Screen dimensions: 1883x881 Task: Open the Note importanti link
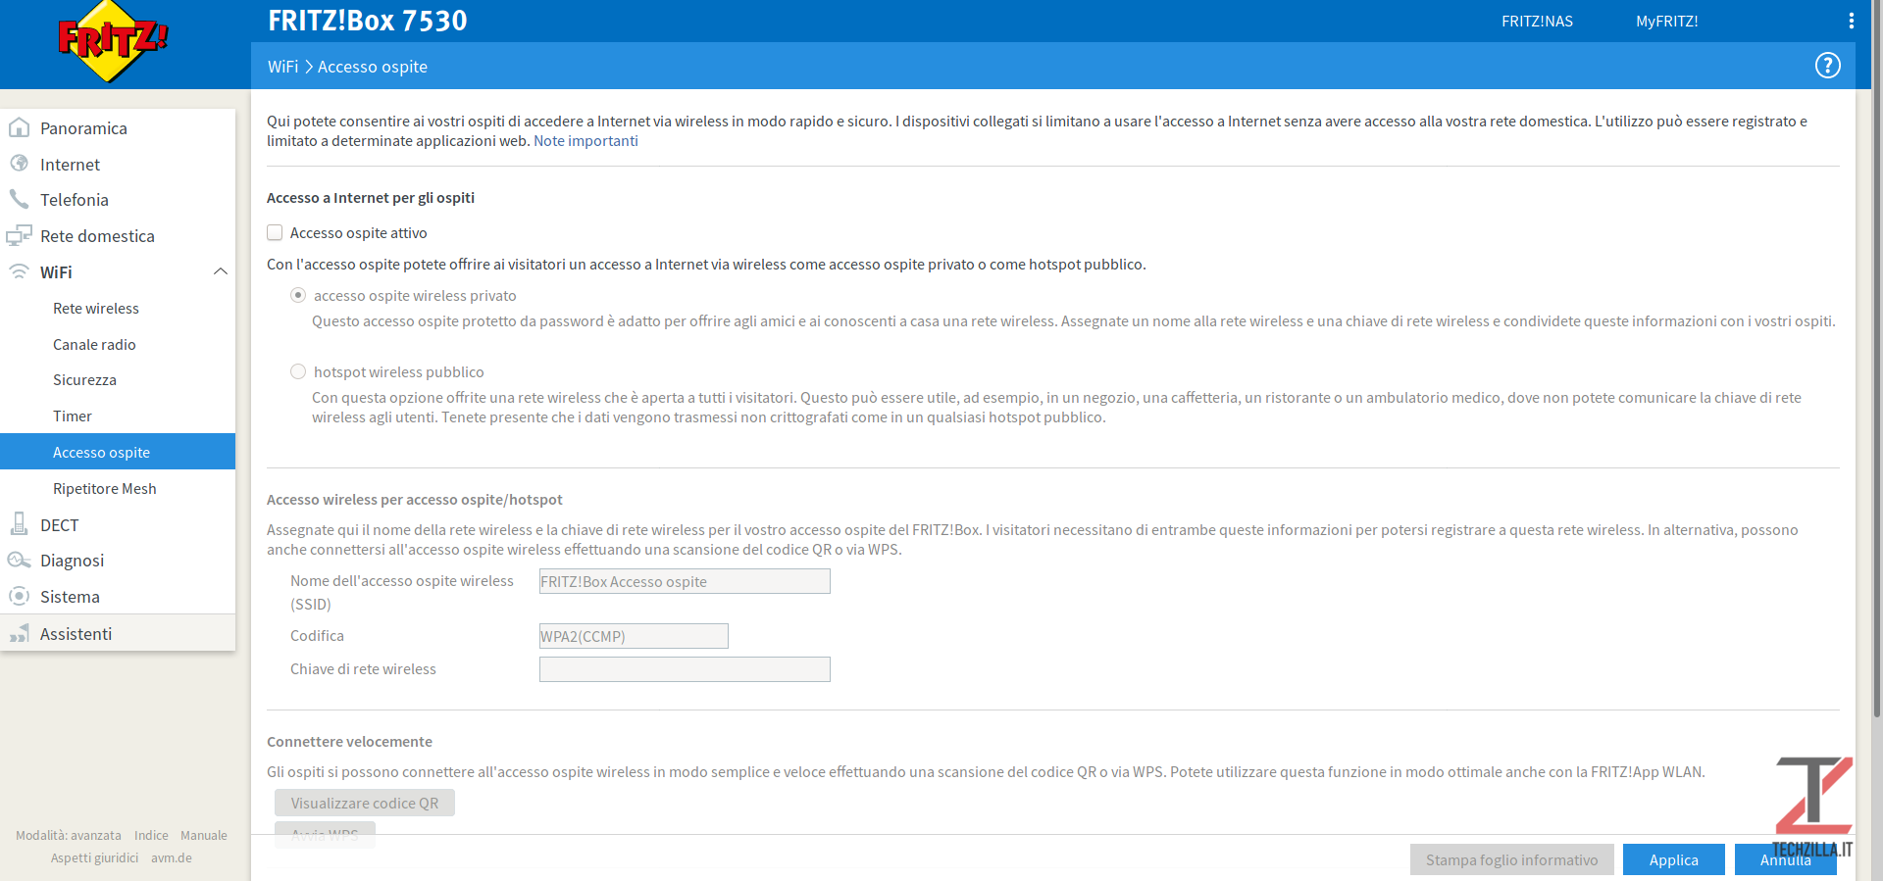(585, 140)
